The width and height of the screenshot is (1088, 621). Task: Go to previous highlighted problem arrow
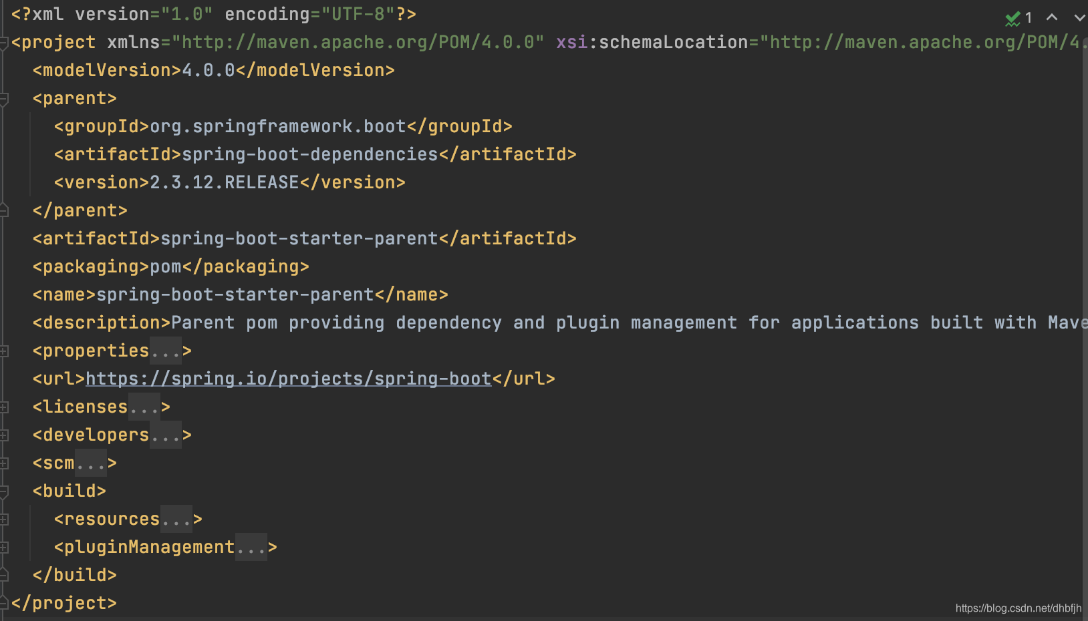1052,17
